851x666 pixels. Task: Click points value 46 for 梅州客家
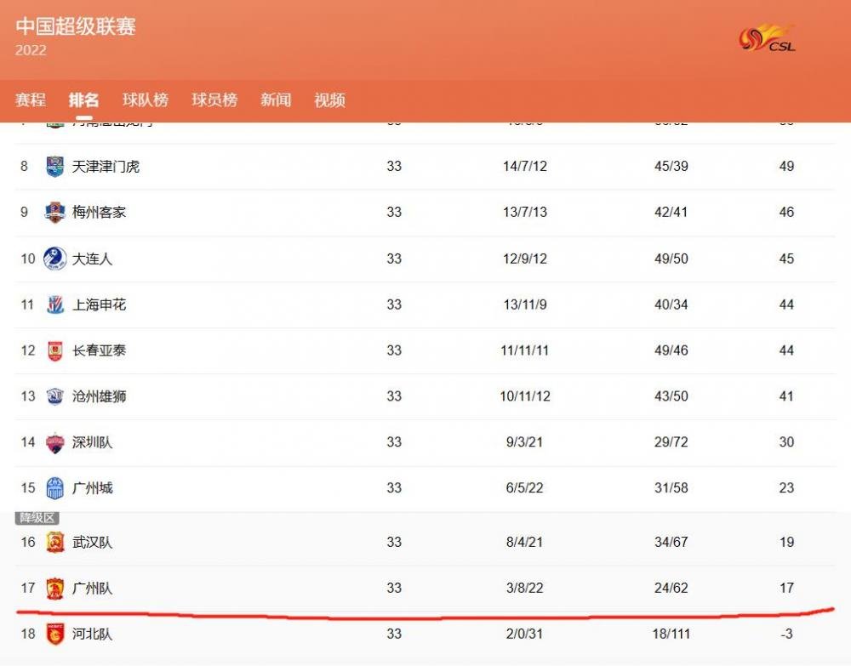pos(786,212)
